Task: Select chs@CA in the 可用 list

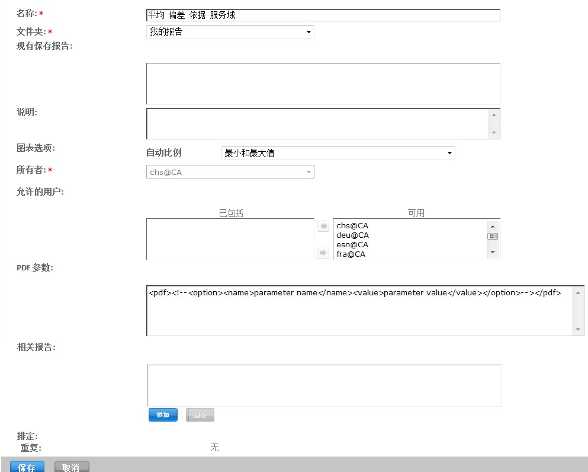Action: click(x=352, y=226)
